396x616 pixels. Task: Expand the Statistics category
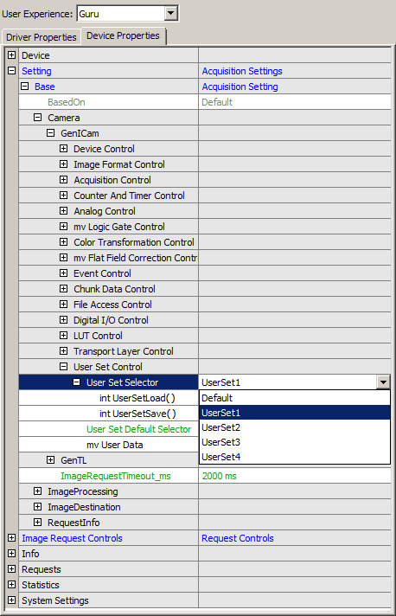pos(12,585)
